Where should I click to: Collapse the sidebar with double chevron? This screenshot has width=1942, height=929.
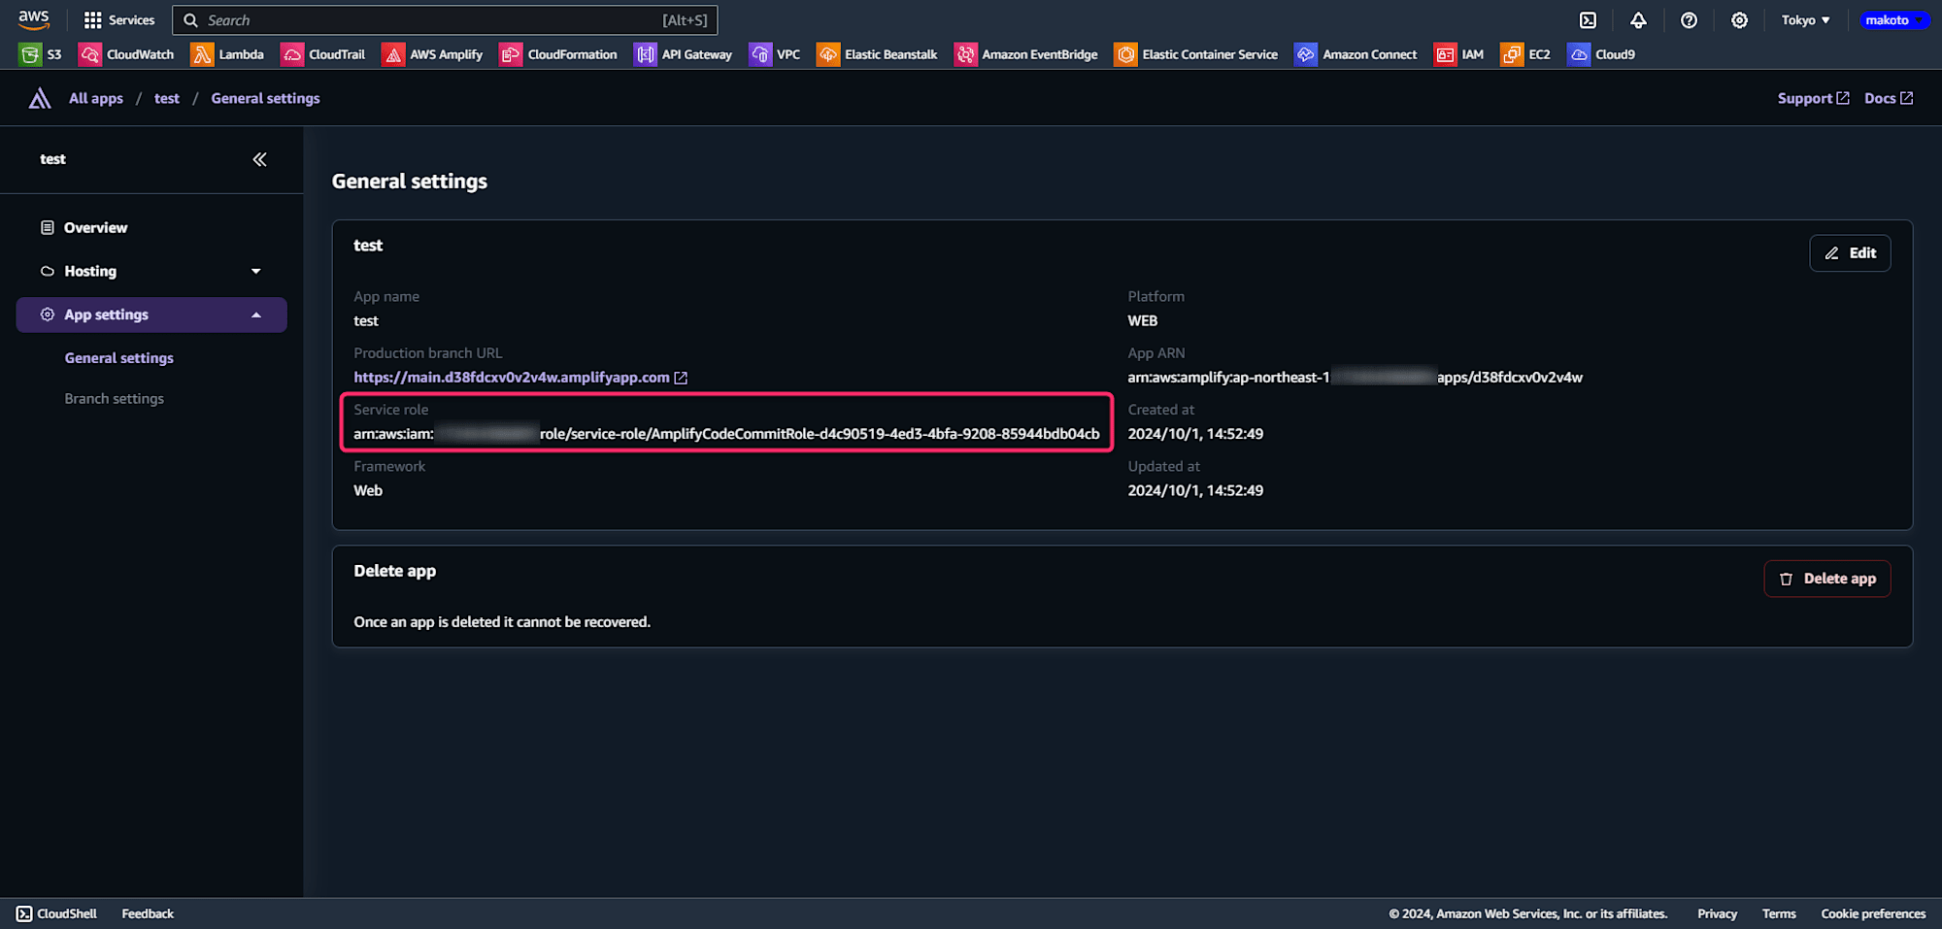click(259, 159)
